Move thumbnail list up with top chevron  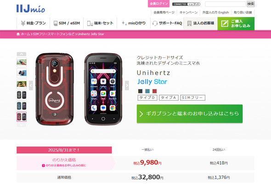click(22, 54)
